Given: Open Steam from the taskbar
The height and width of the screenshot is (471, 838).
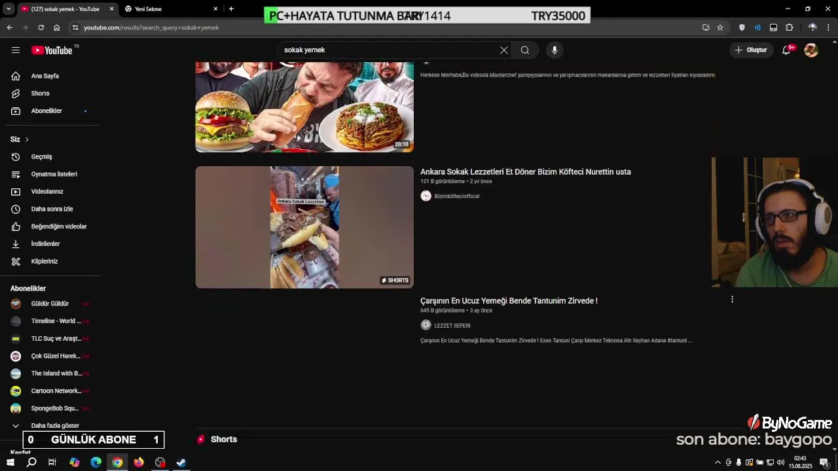Looking at the screenshot, I should (x=181, y=462).
